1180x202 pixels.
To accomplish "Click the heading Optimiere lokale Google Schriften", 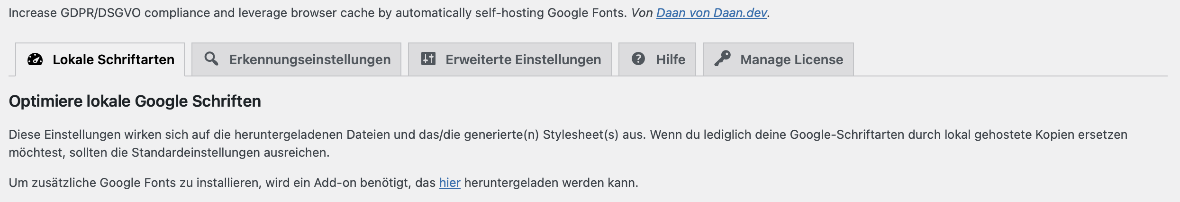I will pyautogui.click(x=135, y=101).
